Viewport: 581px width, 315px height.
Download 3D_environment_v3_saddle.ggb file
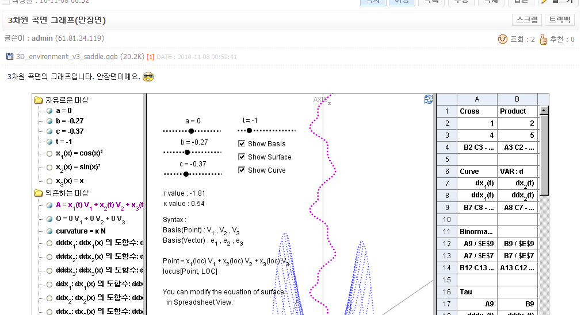(66, 56)
